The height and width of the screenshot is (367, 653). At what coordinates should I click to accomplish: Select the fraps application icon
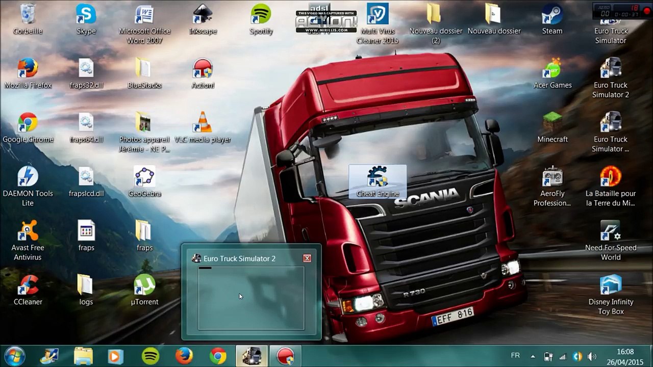(x=86, y=235)
